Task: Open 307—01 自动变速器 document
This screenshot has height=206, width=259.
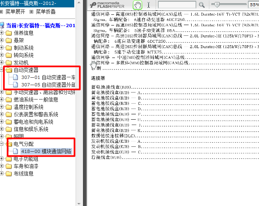Action: (x=48, y=77)
